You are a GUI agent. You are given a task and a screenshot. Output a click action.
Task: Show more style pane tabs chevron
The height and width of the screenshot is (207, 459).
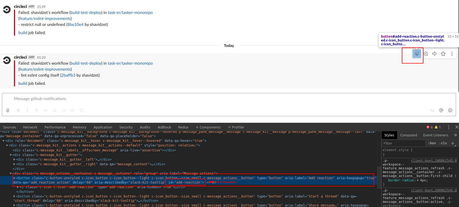tap(455, 135)
